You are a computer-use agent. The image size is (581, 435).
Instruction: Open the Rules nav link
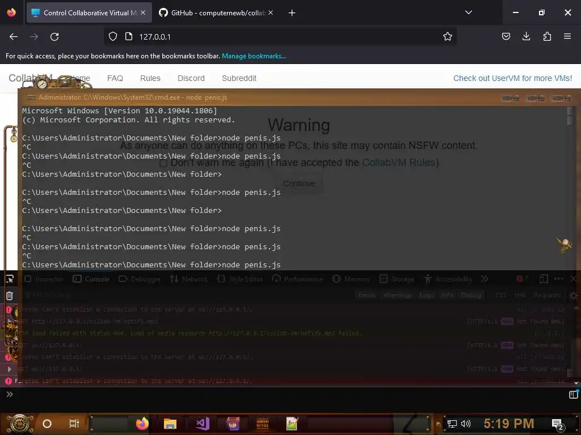(150, 78)
